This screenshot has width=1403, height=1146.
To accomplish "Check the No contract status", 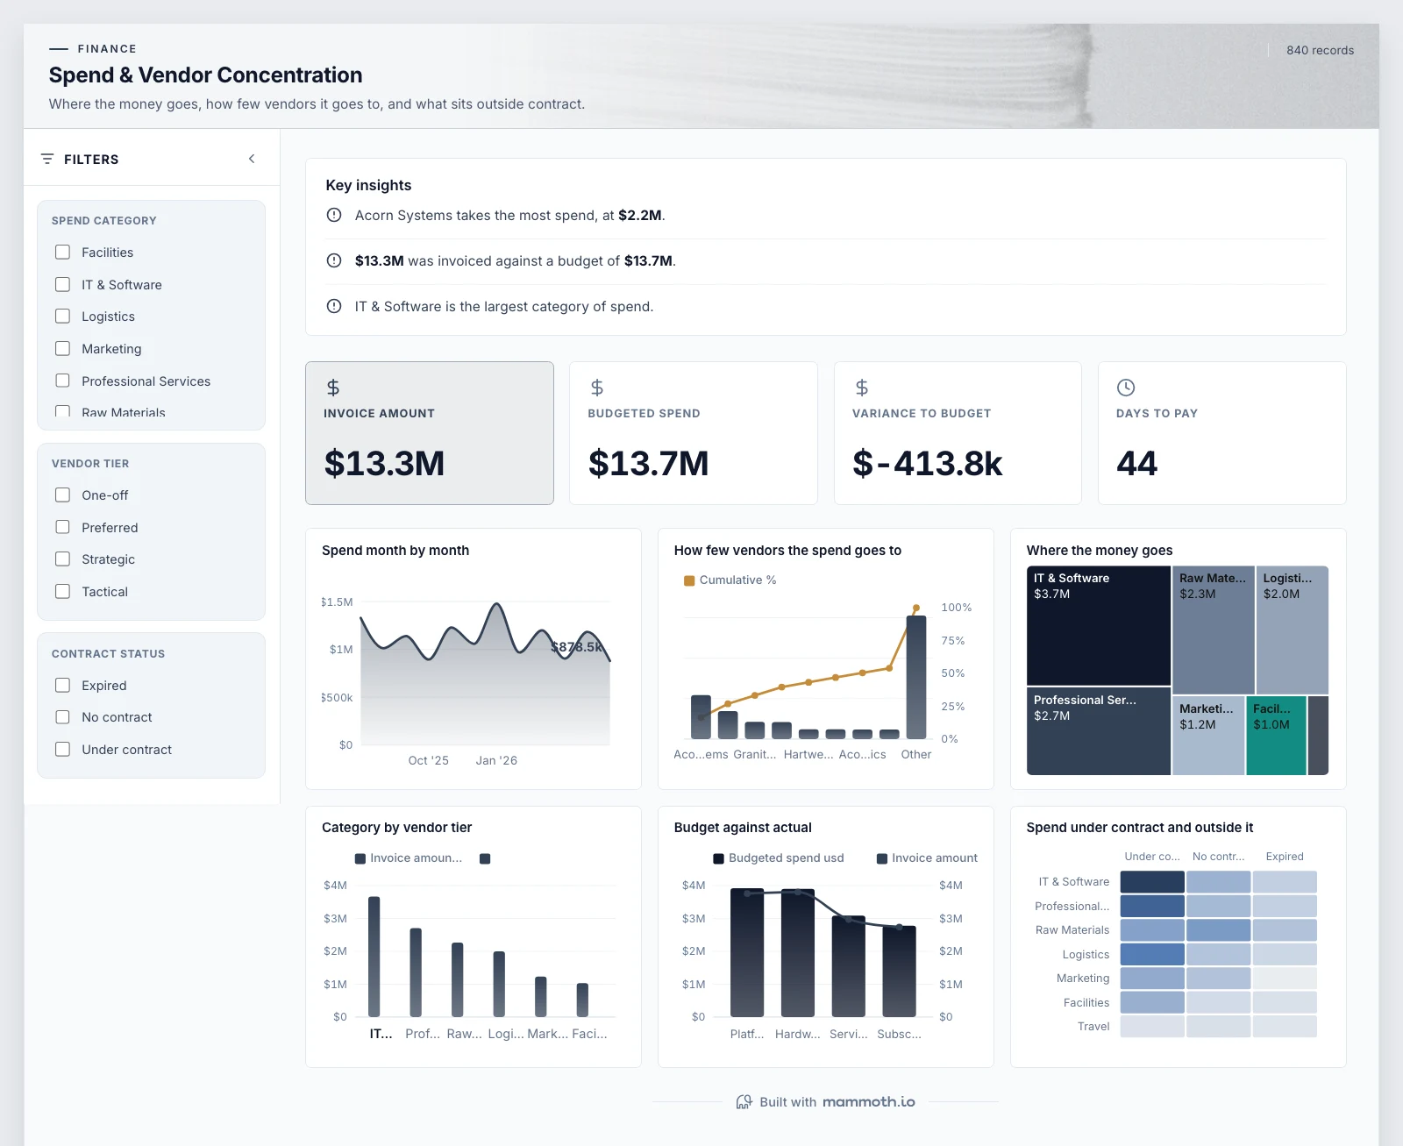I will point(62,717).
